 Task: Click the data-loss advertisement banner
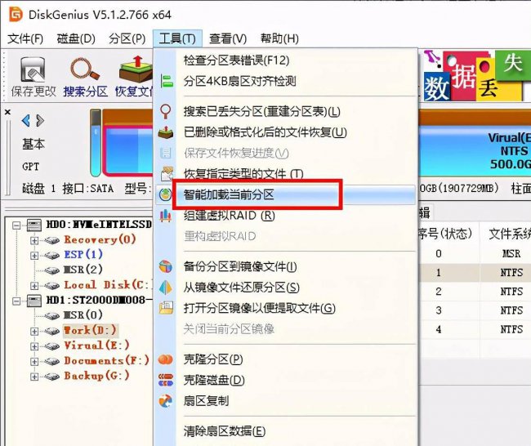(x=477, y=75)
